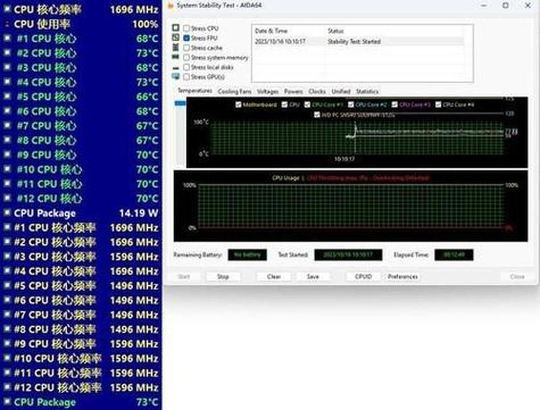Click the 100% value in CPU 使用率 row

click(145, 24)
